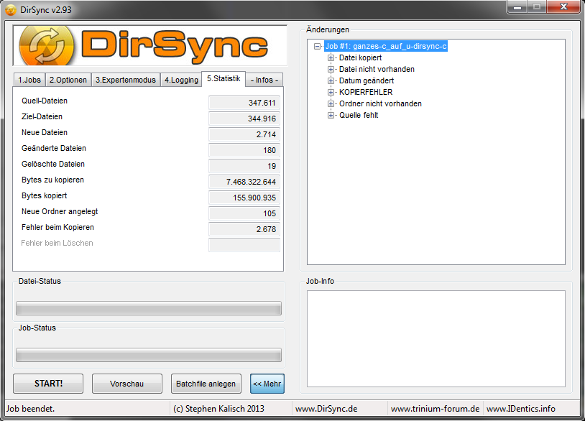Expand the KOPIERFEHLER node
Viewport: 585px width, 421px height.
click(331, 92)
